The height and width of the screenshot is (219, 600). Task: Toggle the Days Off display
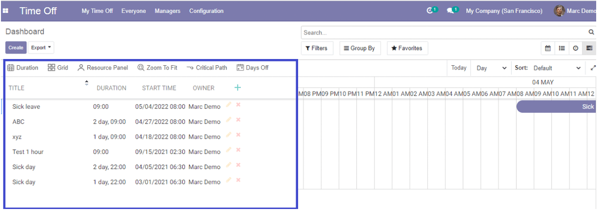tap(252, 68)
